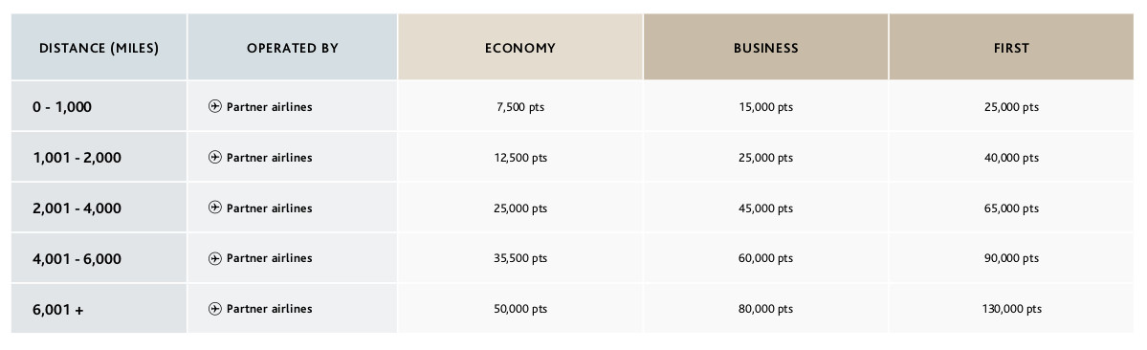The width and height of the screenshot is (1147, 350).
Task: Click the airplane icon in the 0 - 1,000 row
Action: tap(214, 107)
